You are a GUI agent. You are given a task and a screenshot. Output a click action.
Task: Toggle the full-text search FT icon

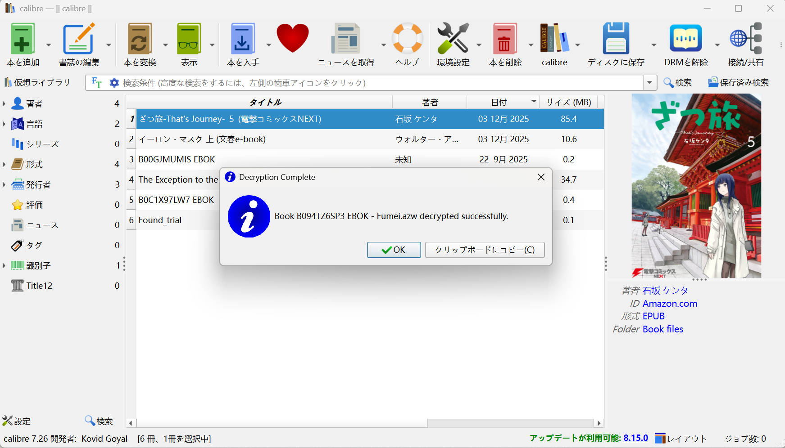[96, 83]
